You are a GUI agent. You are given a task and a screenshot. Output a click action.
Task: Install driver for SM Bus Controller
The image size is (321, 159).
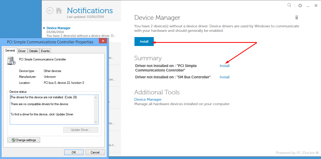224,77
